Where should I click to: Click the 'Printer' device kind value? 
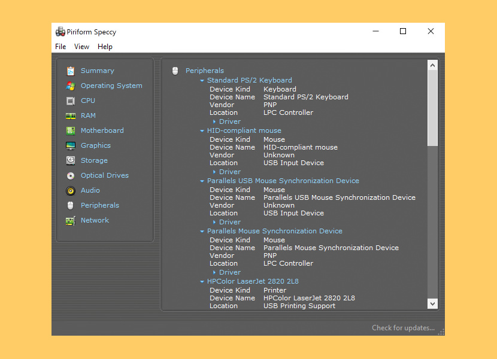(x=274, y=290)
